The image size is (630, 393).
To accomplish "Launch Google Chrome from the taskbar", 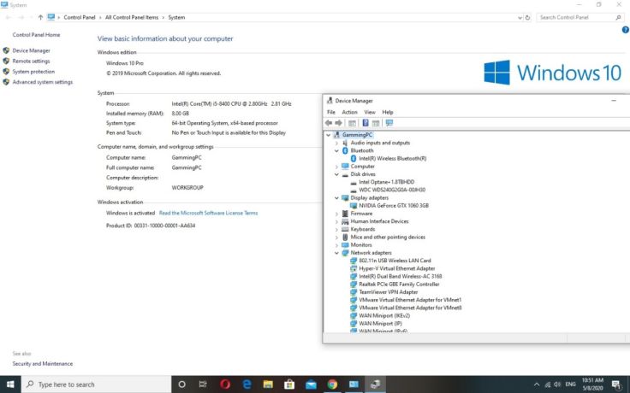I will [332, 384].
